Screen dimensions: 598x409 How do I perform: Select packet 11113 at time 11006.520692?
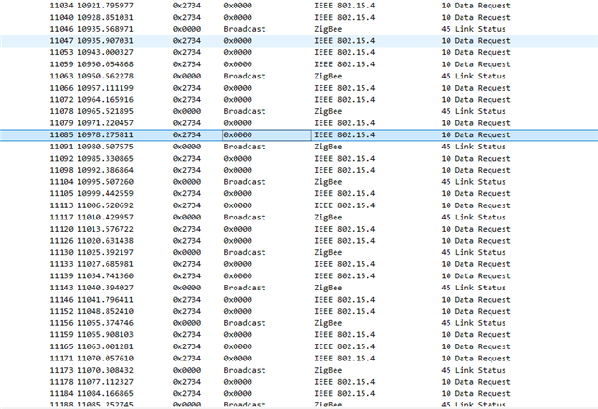click(299, 205)
